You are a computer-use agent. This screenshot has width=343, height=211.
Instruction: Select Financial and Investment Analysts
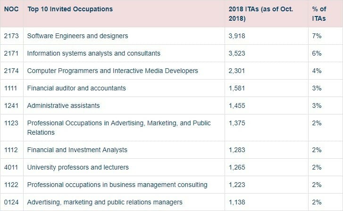(77, 150)
